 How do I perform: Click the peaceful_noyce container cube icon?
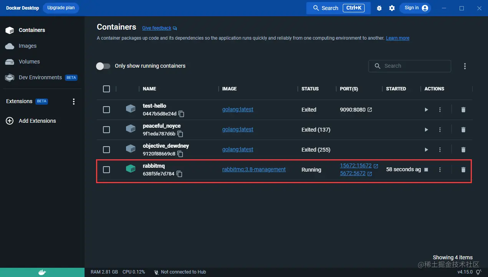131,129
